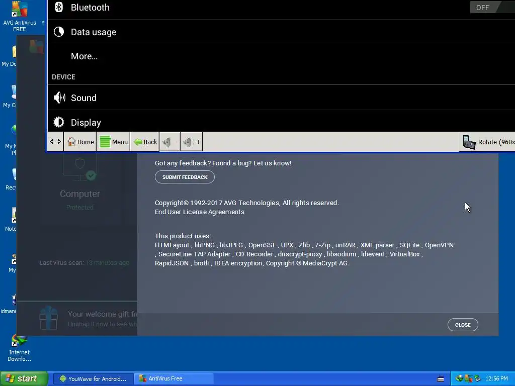The height and width of the screenshot is (386, 515).
Task: Open AVG AntiVirus FREE desktop shortcut
Action: click(x=20, y=17)
